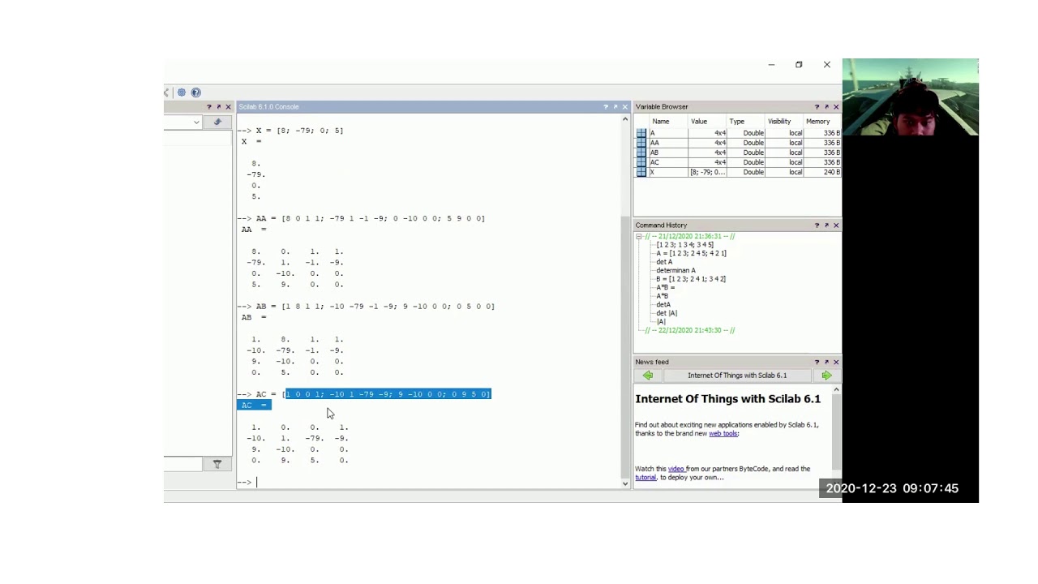Image resolution: width=1038 pixels, height=584 pixels.
Task: Undock the Scilab Console panel
Action: [615, 107]
